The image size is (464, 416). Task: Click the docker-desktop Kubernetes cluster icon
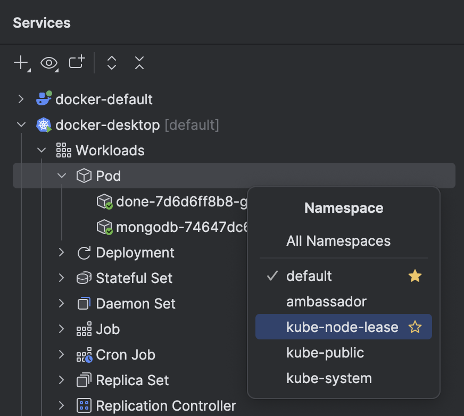(x=44, y=124)
